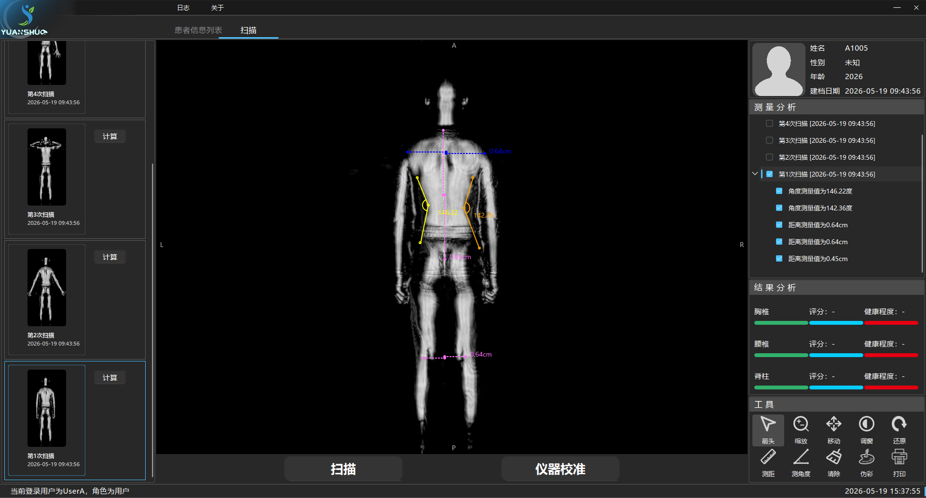Click 计算 for the 第1次扫描
926x498 pixels.
110,378
